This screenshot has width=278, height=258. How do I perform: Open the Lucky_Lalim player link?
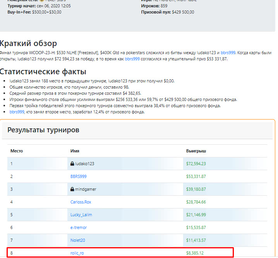pyautogui.click(x=81, y=215)
